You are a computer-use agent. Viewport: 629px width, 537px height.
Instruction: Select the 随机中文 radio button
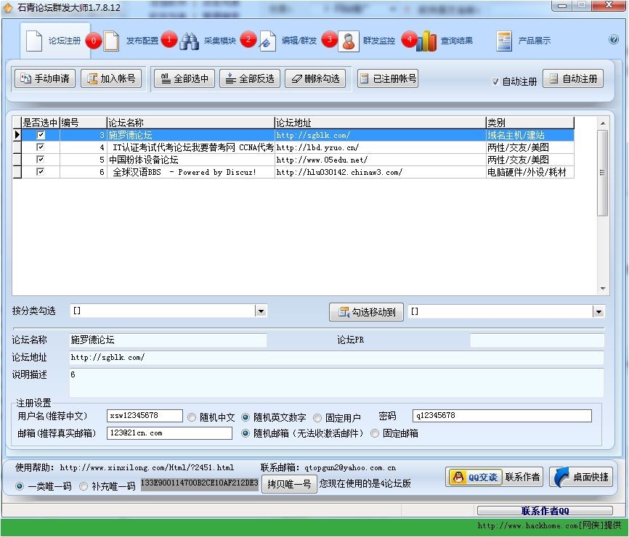pos(192,417)
